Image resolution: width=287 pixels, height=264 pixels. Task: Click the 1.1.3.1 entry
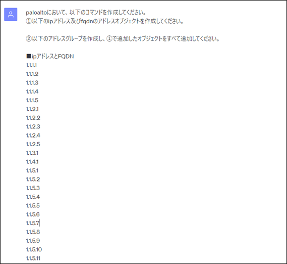[32, 153]
